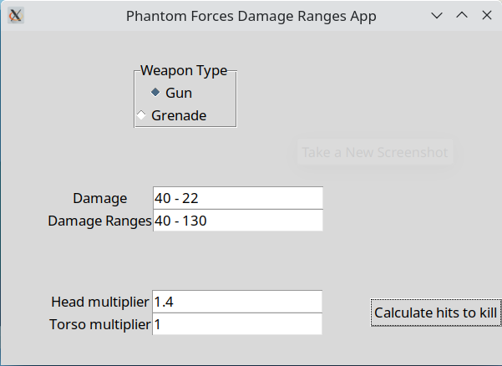Minimize the Damage Ranges App window
This screenshot has height=366, width=502.
(437, 16)
